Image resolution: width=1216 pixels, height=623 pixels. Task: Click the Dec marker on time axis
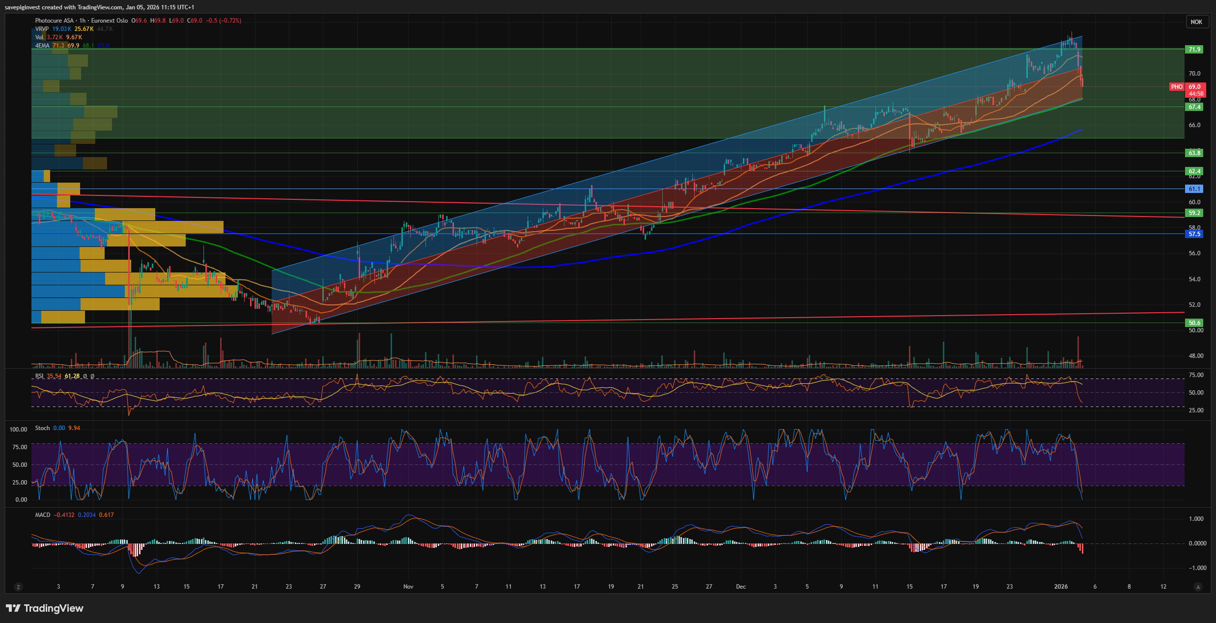coord(740,587)
